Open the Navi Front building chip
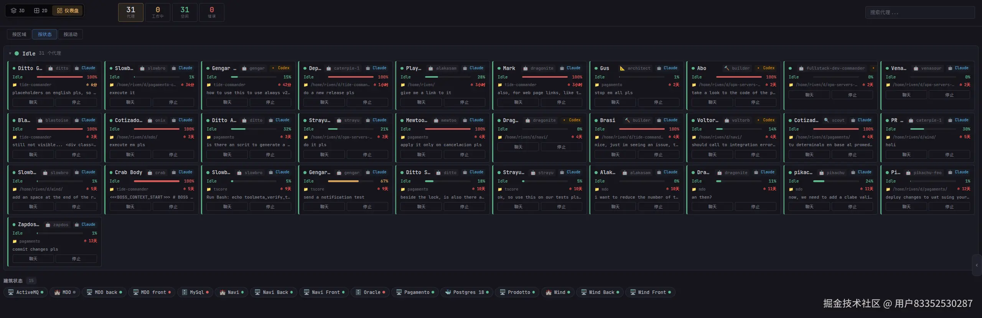982x318 pixels. click(x=324, y=292)
